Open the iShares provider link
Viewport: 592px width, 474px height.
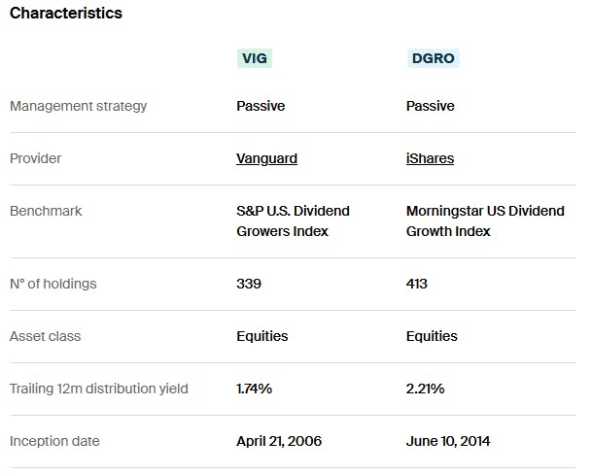[x=430, y=158]
